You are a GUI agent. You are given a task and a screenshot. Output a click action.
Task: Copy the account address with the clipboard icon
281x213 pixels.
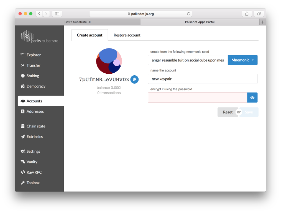(134, 79)
